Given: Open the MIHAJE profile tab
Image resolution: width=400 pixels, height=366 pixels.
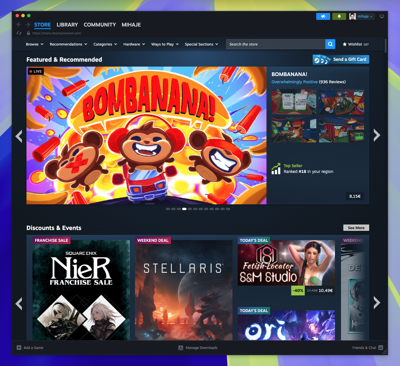Looking at the screenshot, I should pos(131,25).
